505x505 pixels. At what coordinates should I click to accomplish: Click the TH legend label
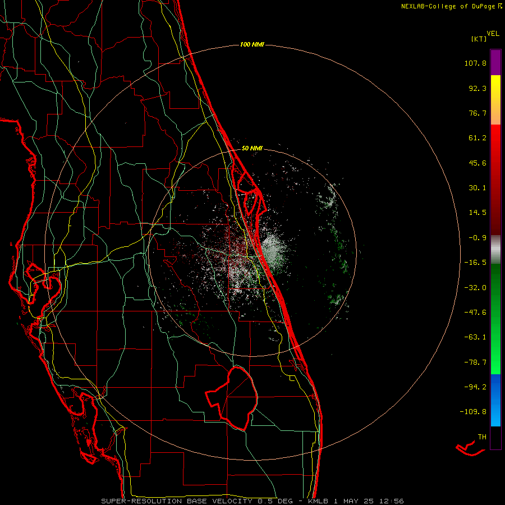pos(482,437)
